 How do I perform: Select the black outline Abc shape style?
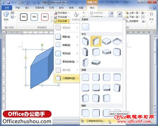pyautogui.click(x=24, y=17)
